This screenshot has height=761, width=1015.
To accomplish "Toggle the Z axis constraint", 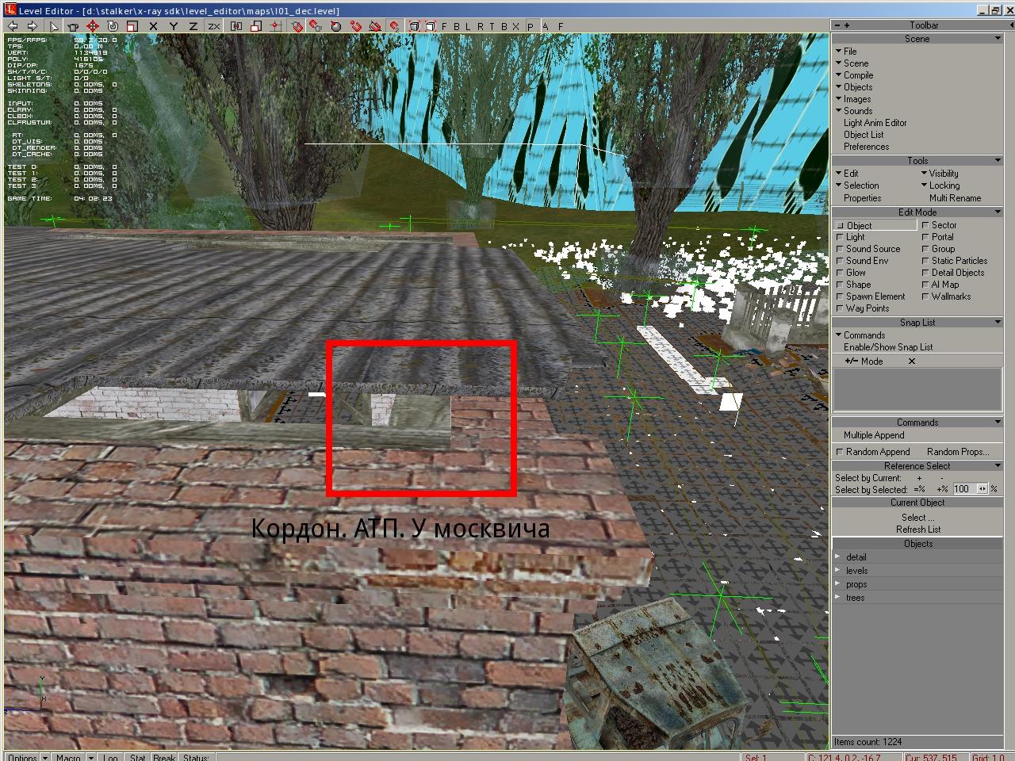I will pyautogui.click(x=193, y=26).
